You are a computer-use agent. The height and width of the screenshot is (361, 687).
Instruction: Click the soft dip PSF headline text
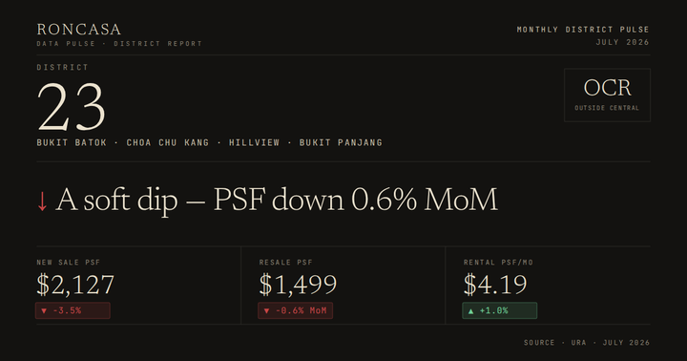[277, 200]
